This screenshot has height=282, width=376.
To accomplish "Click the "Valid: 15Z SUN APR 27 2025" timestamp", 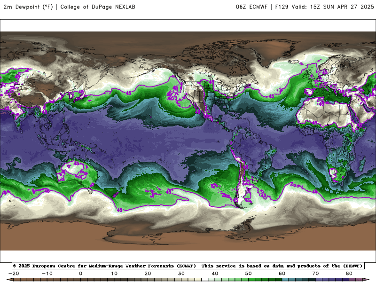I will click(x=333, y=7).
